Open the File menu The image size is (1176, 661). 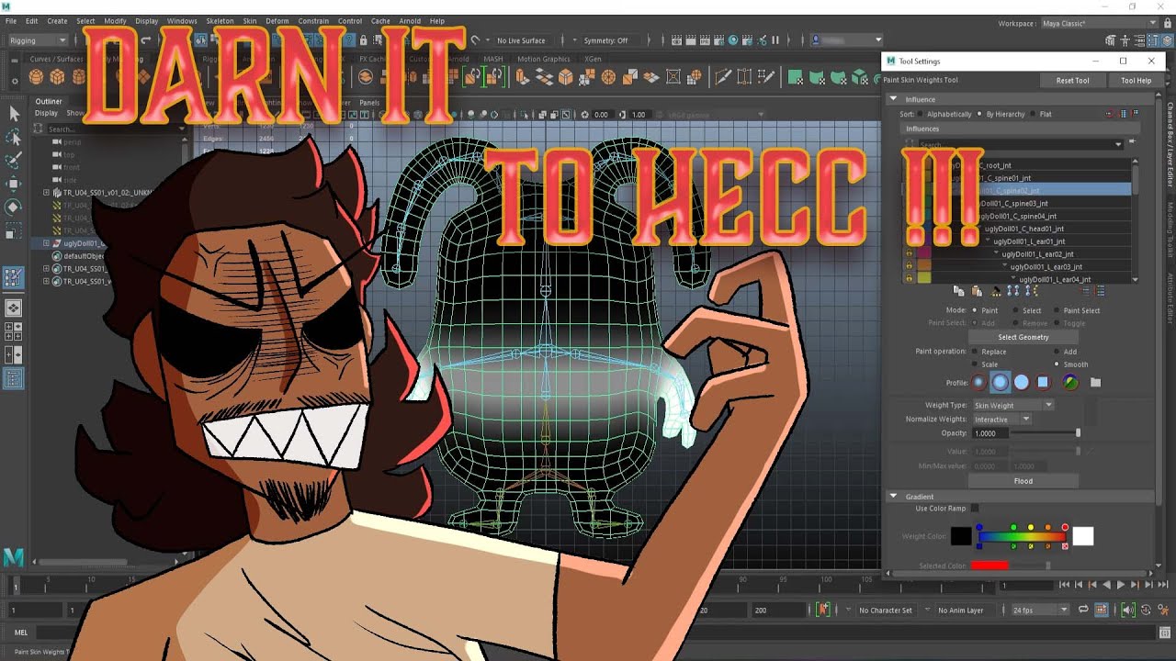click(x=11, y=21)
